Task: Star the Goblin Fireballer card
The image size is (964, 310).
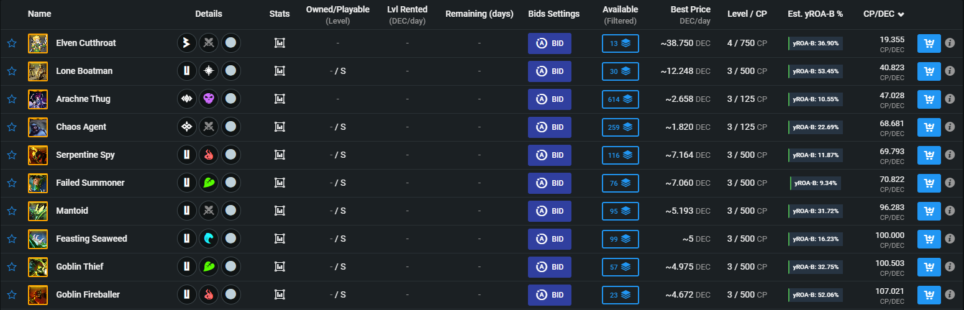Action: click(x=11, y=295)
